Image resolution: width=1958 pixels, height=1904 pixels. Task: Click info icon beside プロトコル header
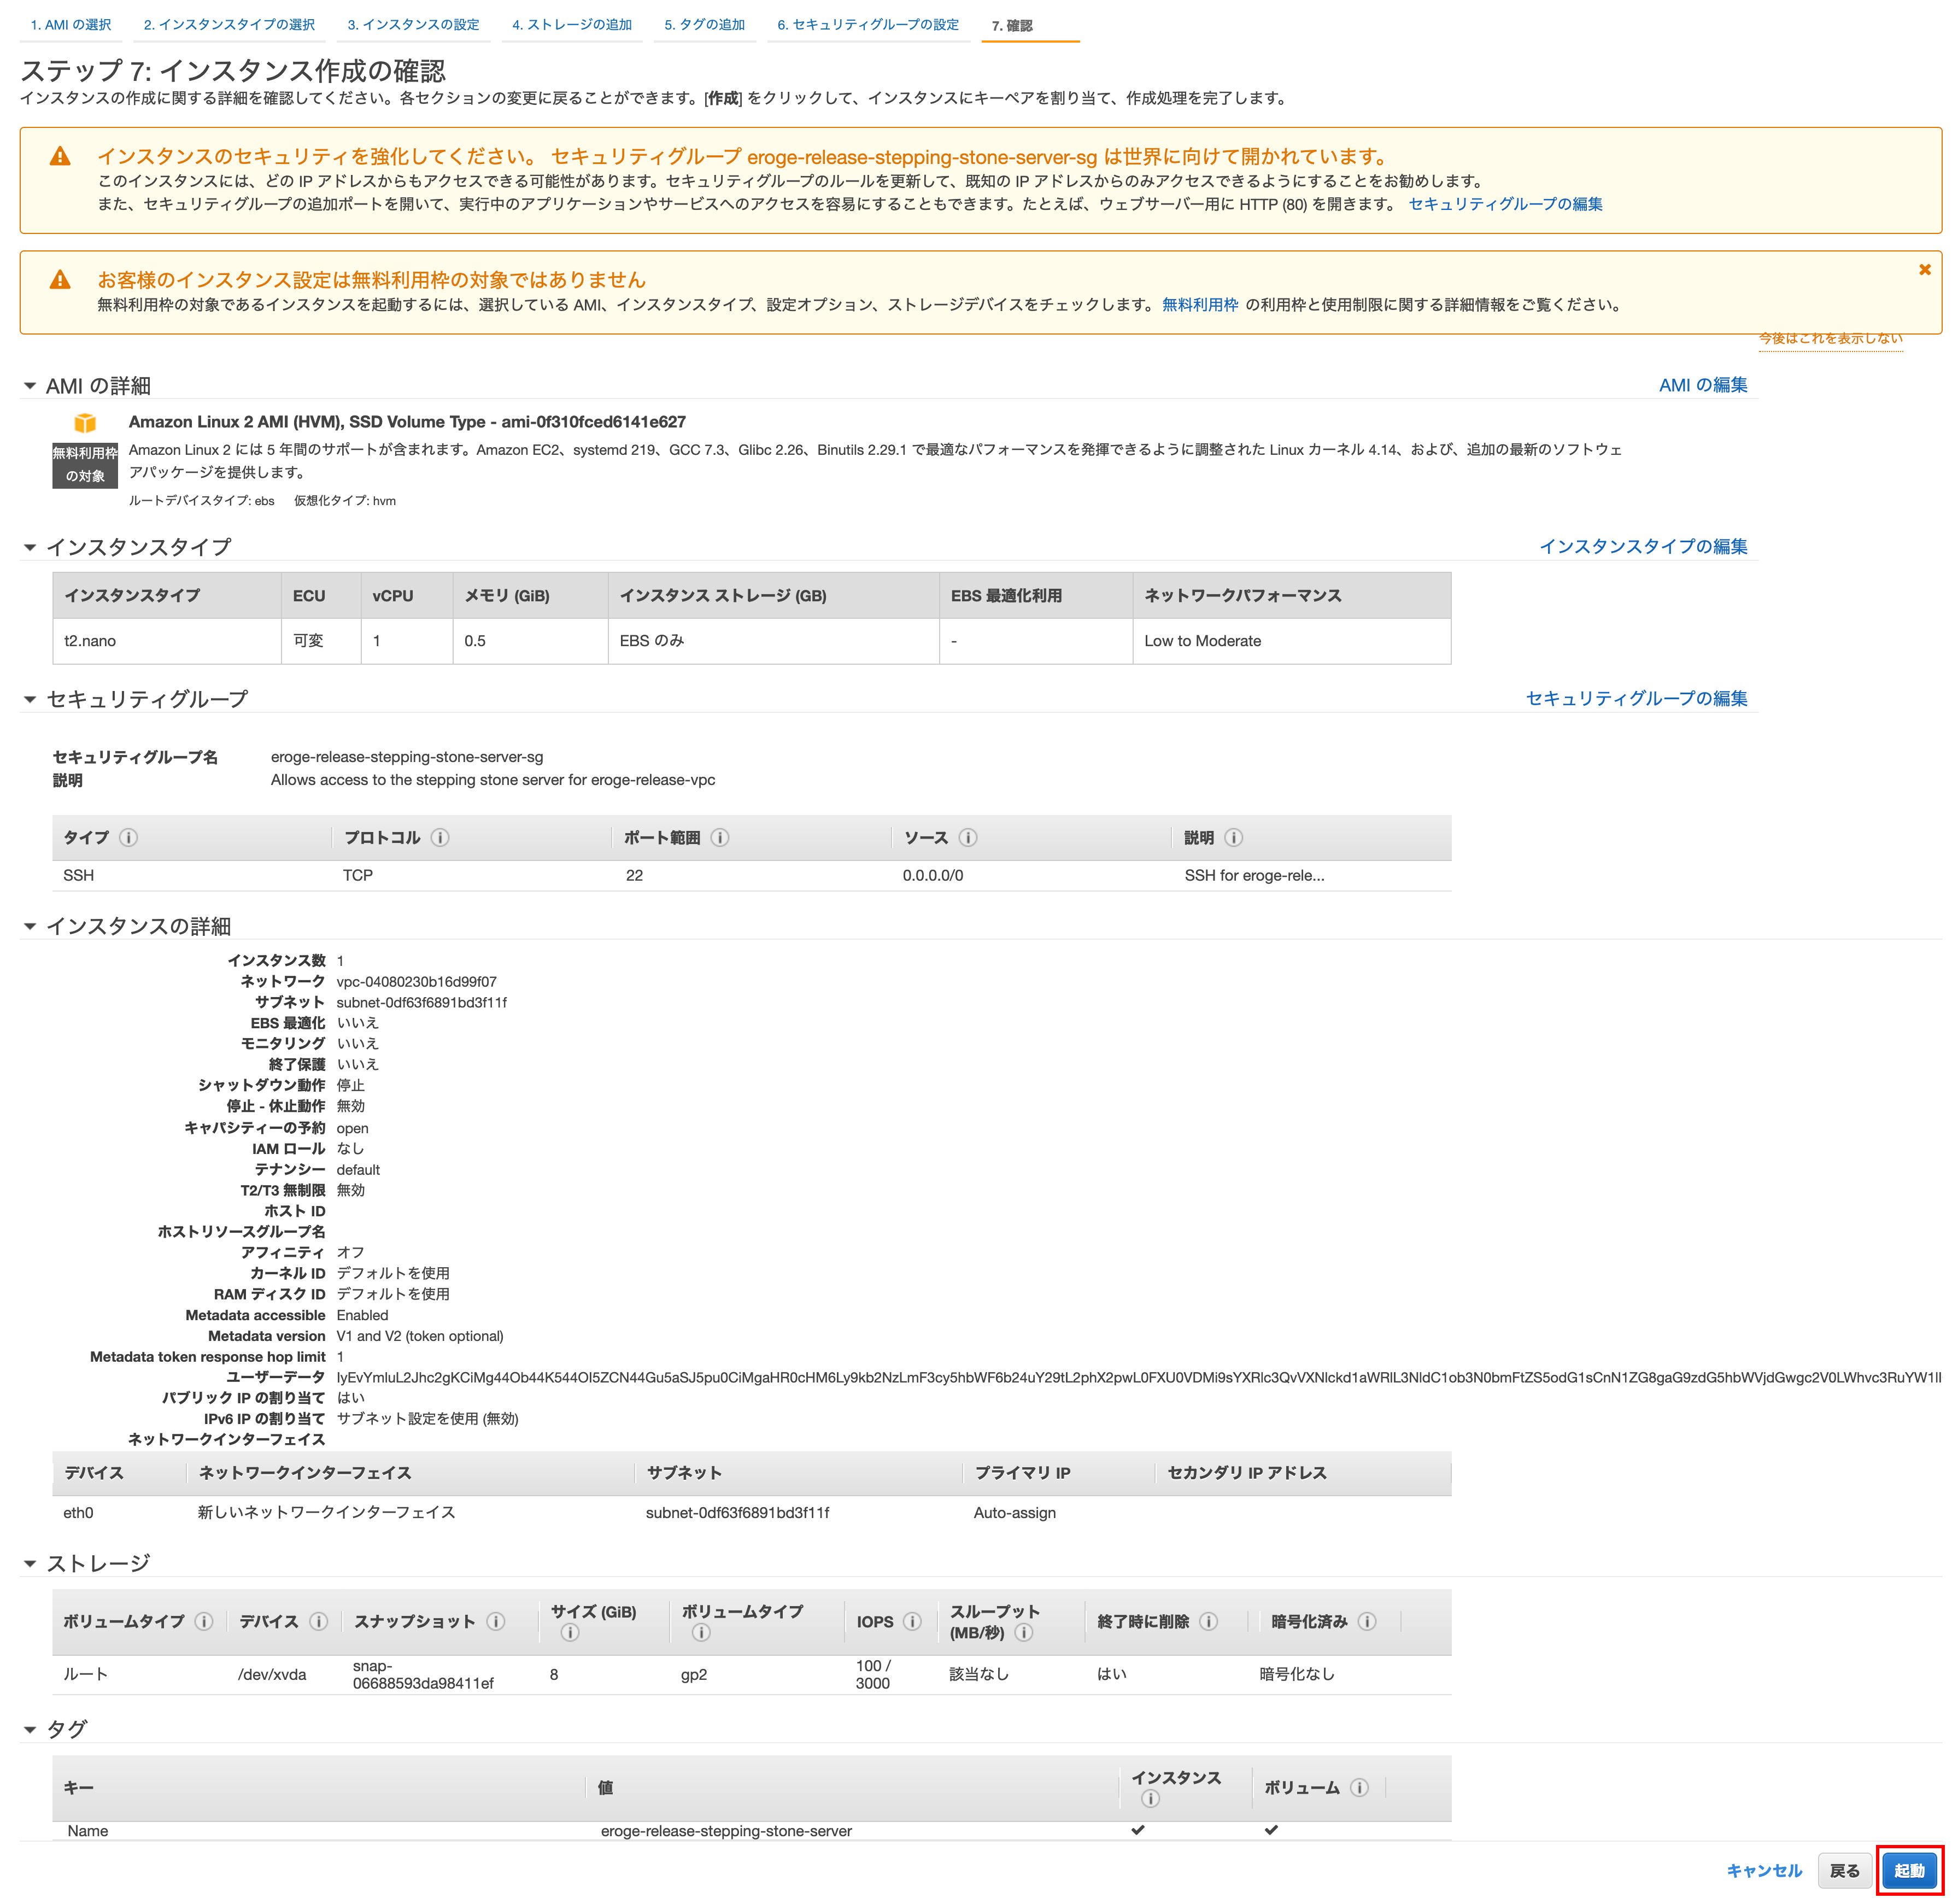click(x=440, y=837)
